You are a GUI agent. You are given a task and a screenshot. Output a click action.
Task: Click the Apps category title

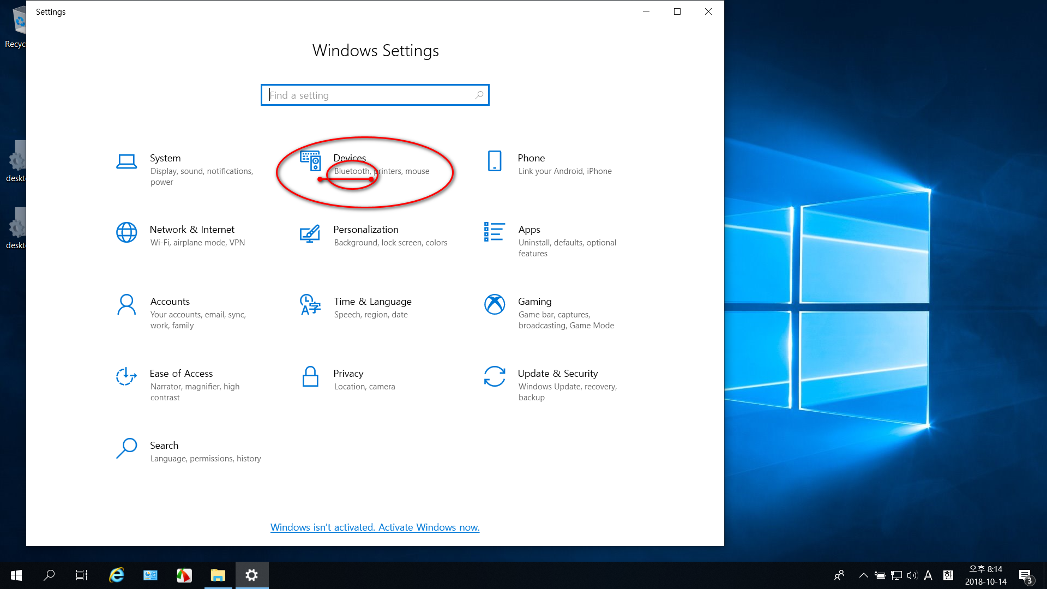(x=529, y=230)
